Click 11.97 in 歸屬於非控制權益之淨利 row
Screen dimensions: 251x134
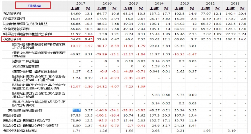point(76,34)
